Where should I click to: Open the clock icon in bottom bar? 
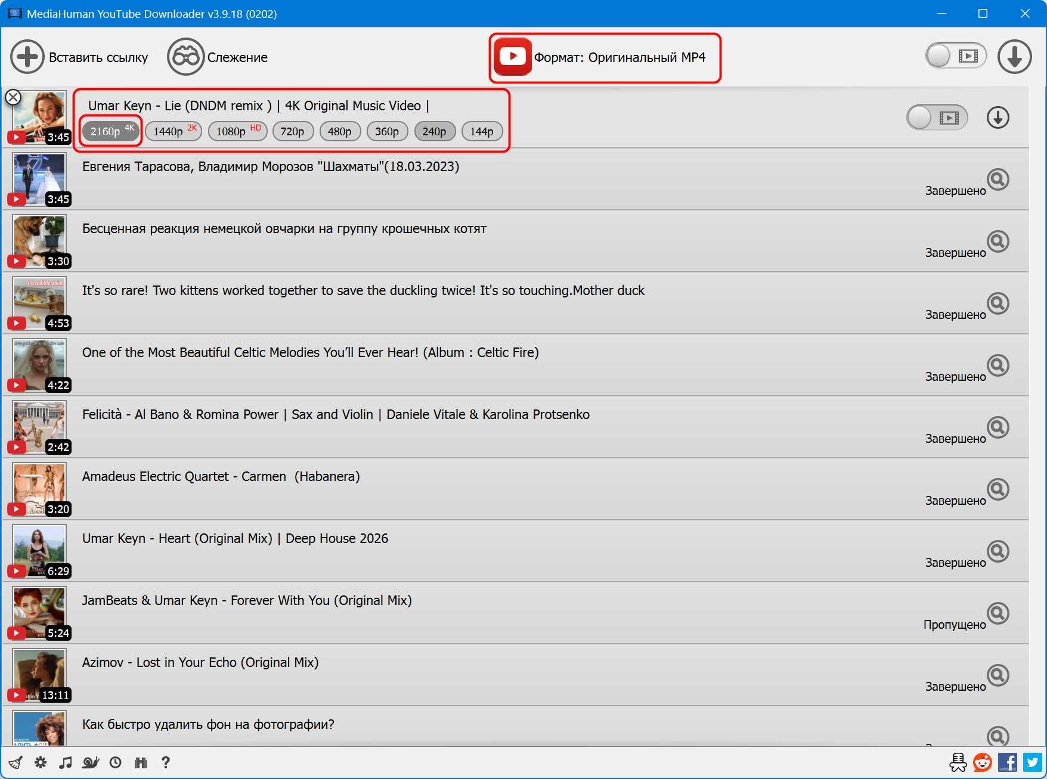click(x=116, y=762)
